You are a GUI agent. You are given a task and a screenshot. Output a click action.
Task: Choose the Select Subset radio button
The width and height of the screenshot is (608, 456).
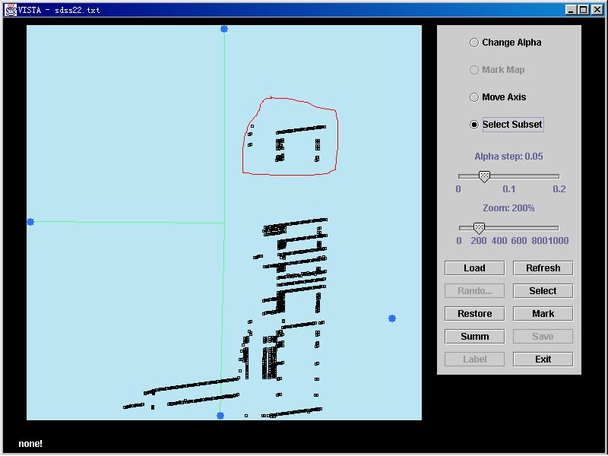[474, 125]
